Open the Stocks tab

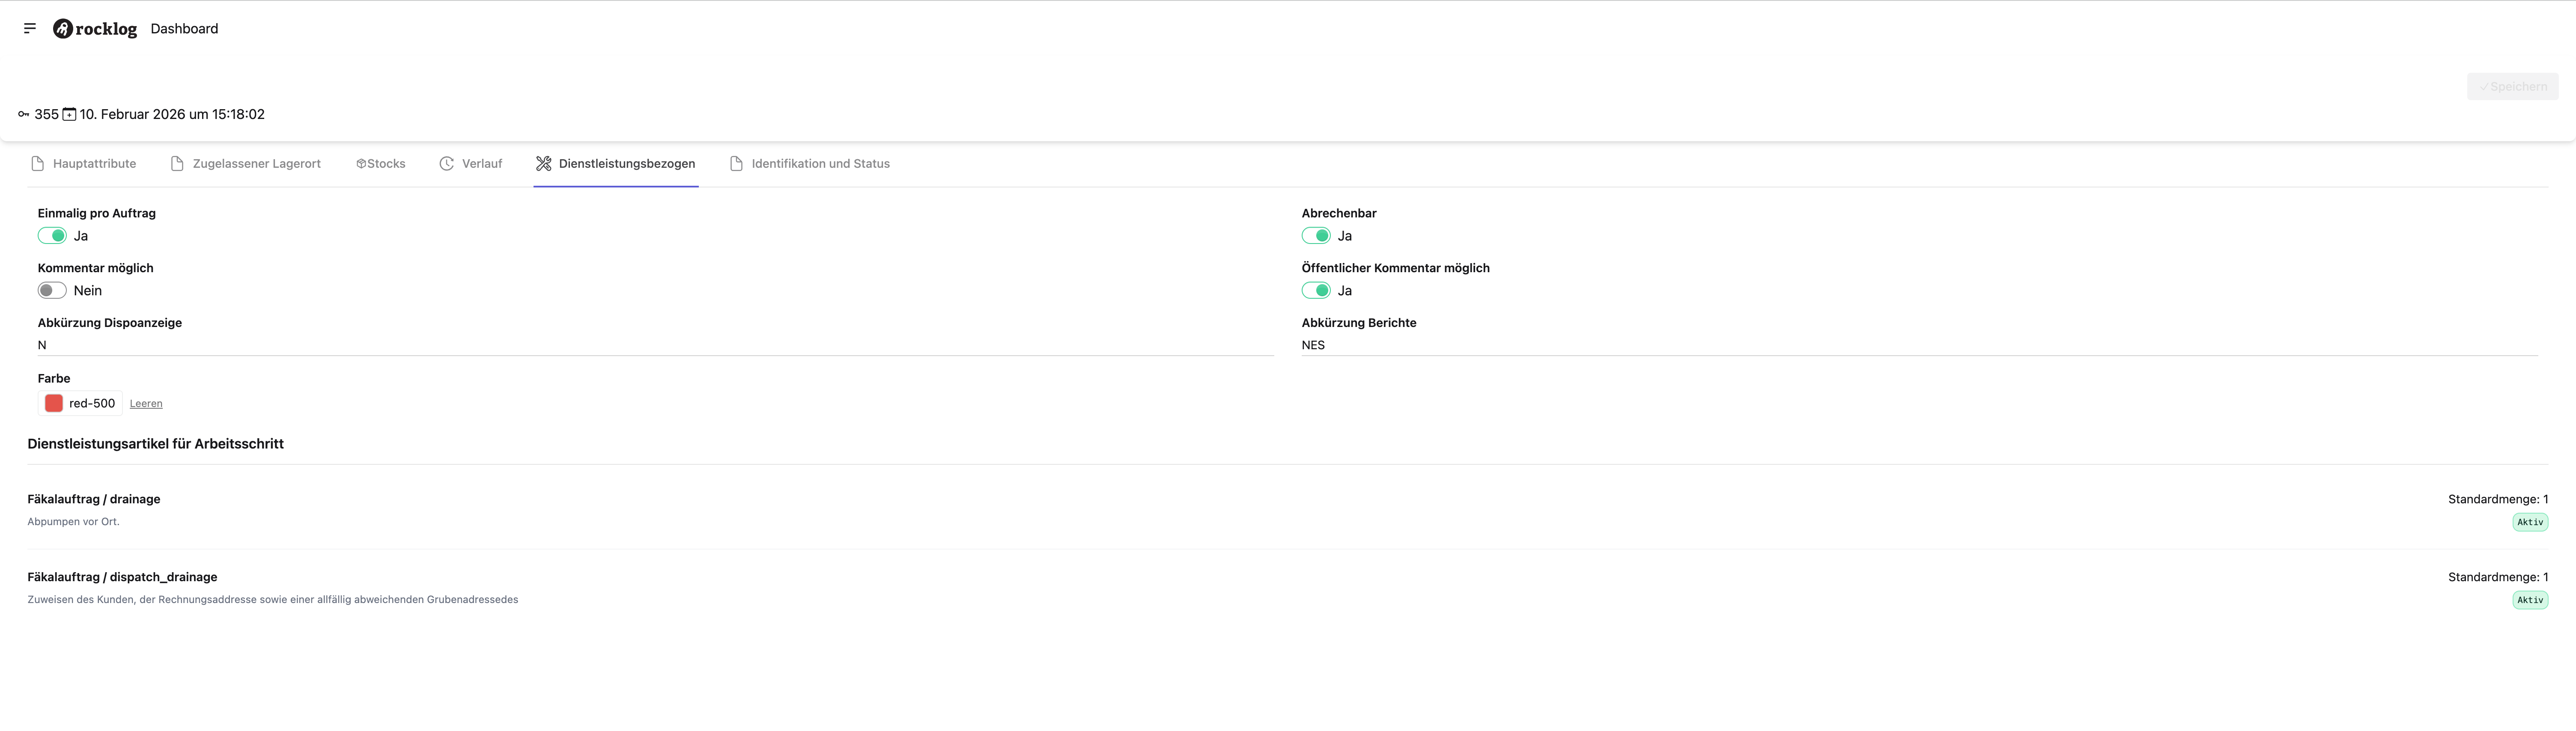(x=381, y=164)
